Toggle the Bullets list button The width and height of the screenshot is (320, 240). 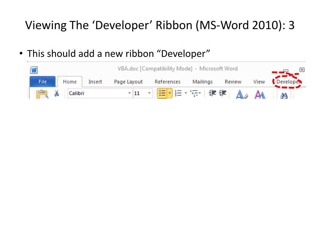(162, 93)
